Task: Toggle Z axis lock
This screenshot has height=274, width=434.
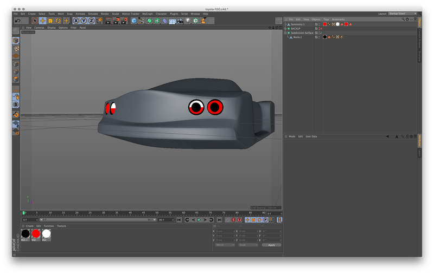Action: click(x=91, y=21)
